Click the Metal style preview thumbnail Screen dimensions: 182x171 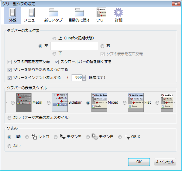pyautogui.click(x=24, y=102)
